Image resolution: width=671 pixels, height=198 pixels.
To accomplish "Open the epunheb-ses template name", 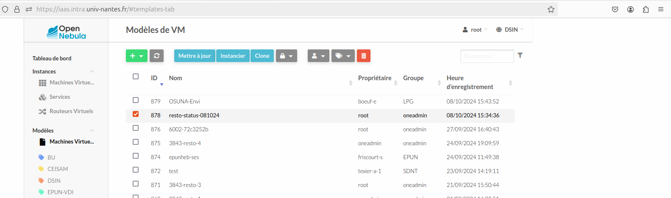I will [184, 157].
